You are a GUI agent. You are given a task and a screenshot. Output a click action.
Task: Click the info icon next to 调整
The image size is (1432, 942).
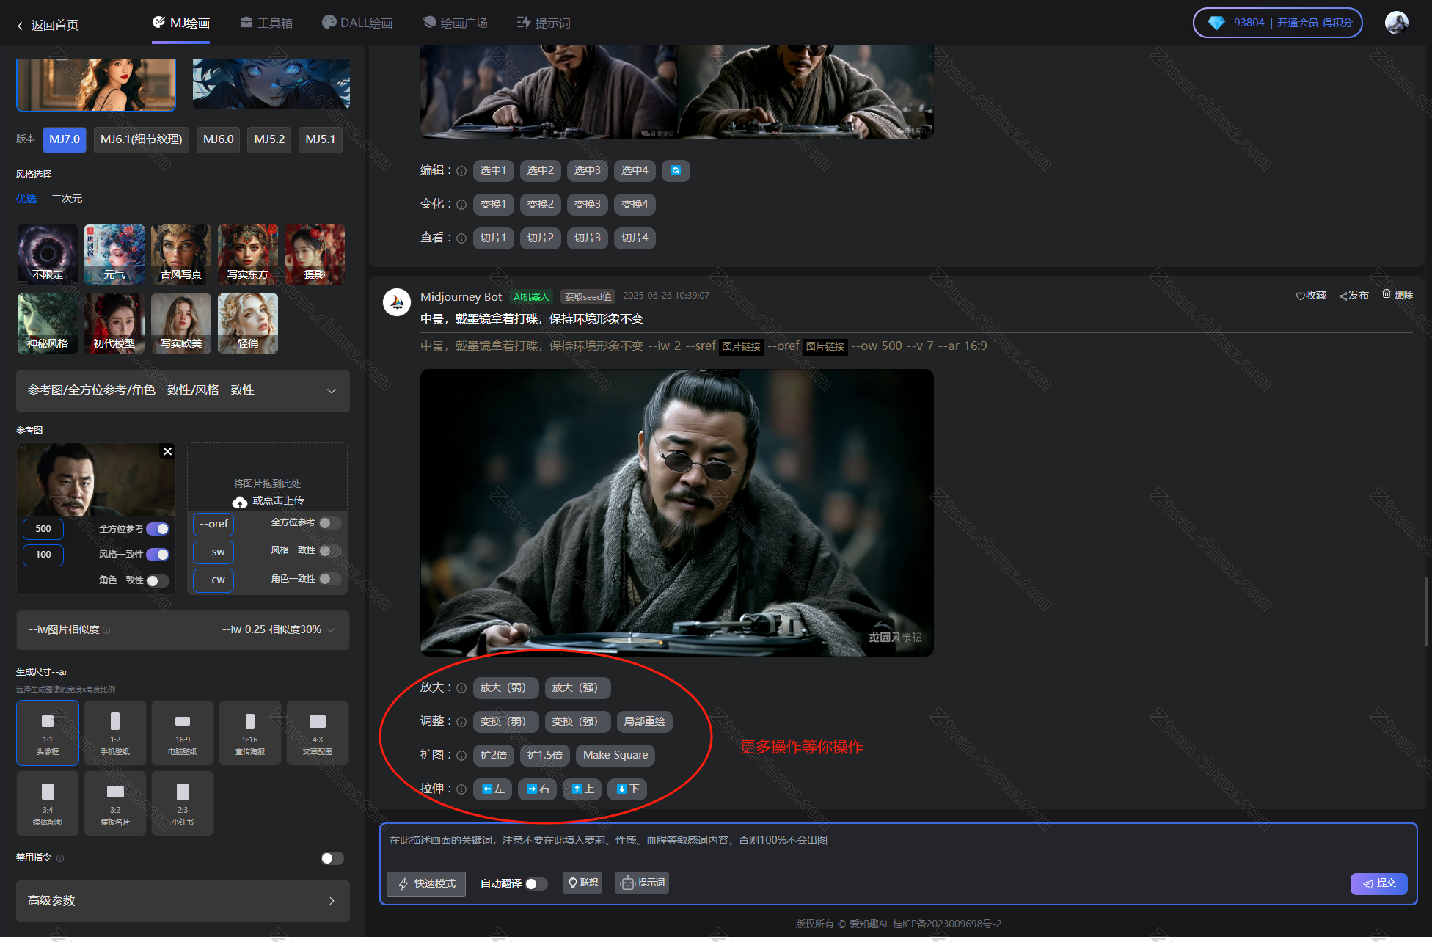click(461, 722)
